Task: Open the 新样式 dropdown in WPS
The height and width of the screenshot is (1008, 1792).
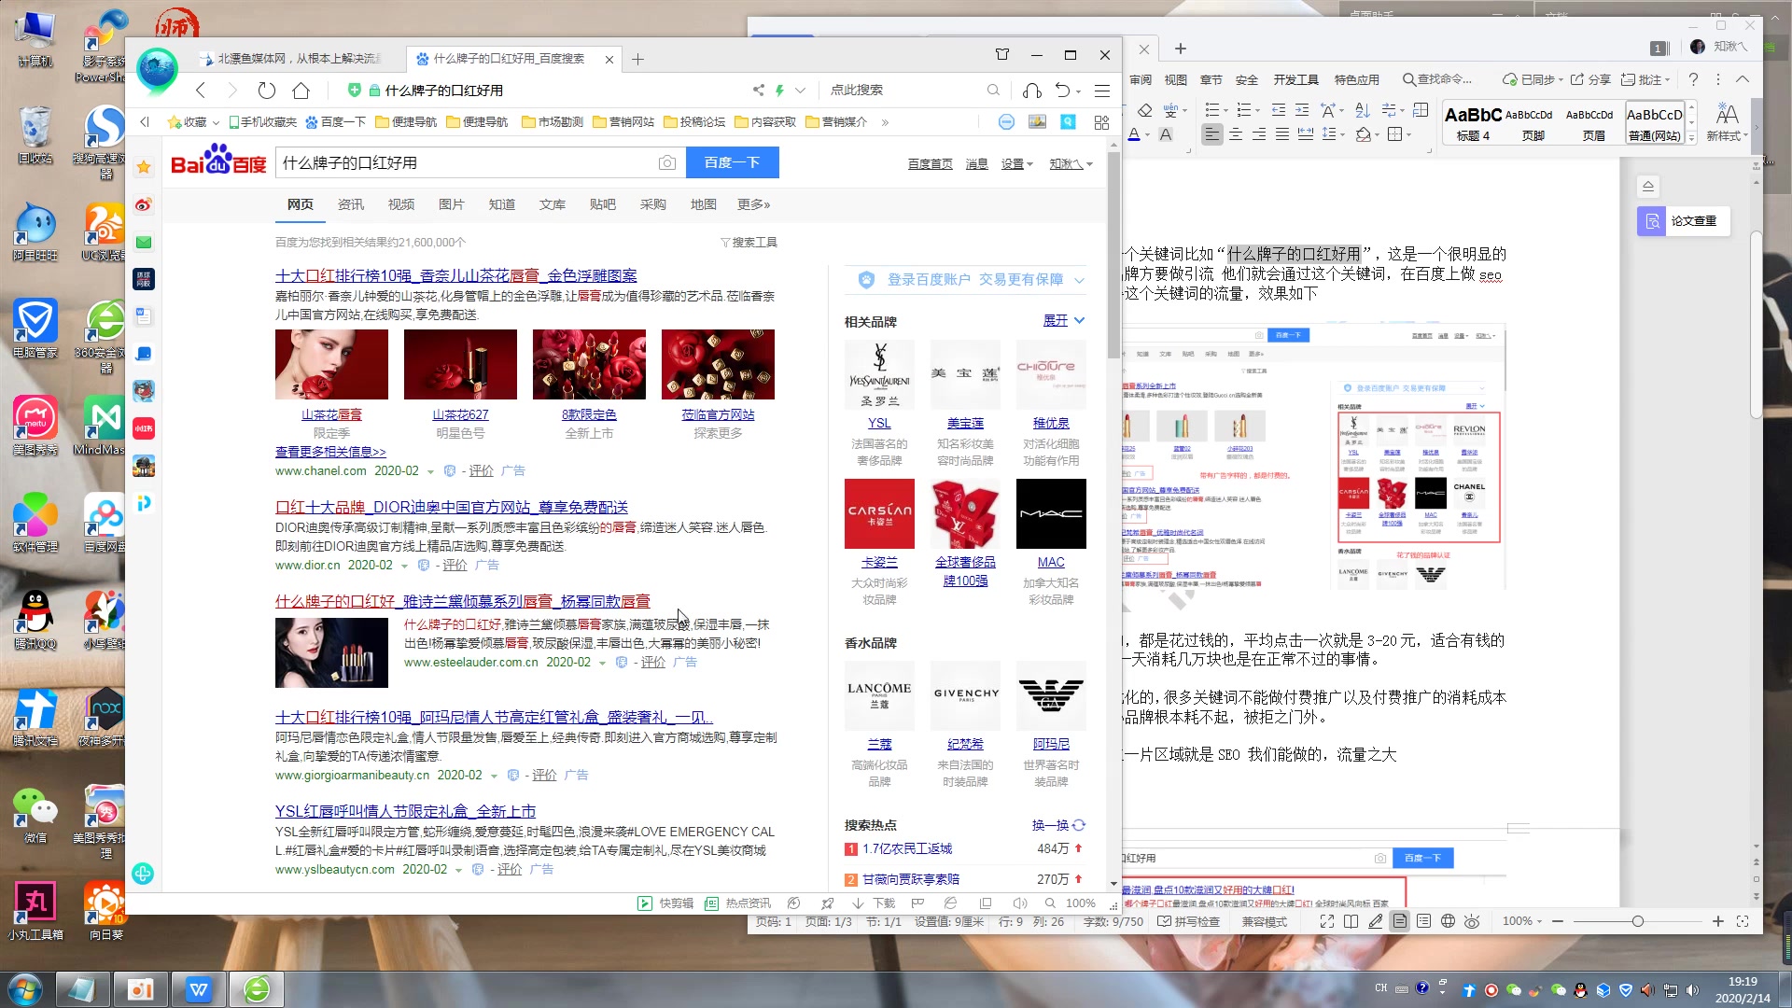Action: (1727, 121)
